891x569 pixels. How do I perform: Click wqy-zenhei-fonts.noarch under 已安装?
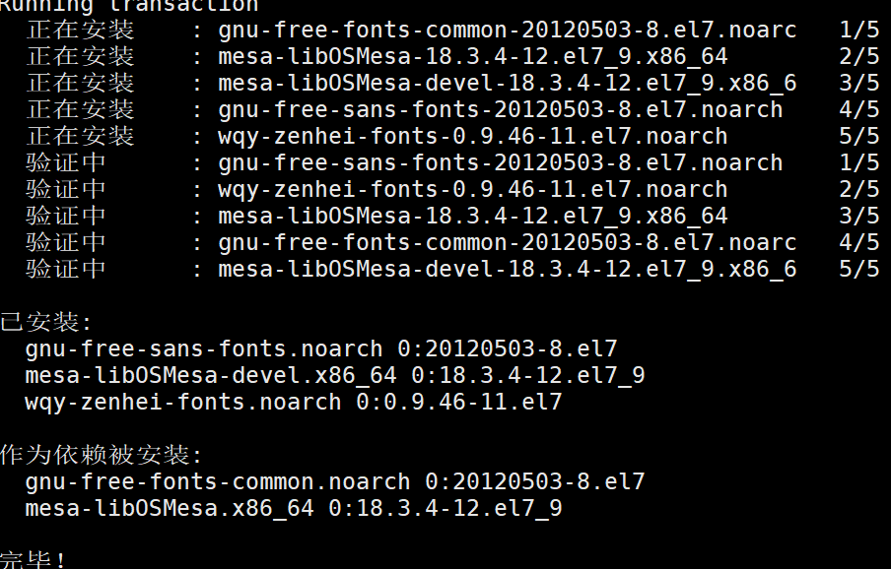pos(183,403)
